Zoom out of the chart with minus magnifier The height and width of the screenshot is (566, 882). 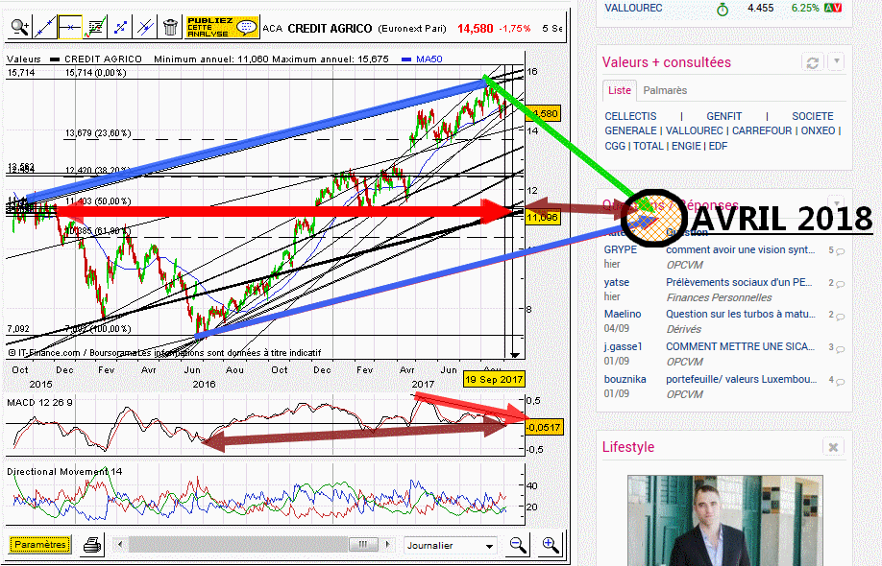click(x=518, y=545)
